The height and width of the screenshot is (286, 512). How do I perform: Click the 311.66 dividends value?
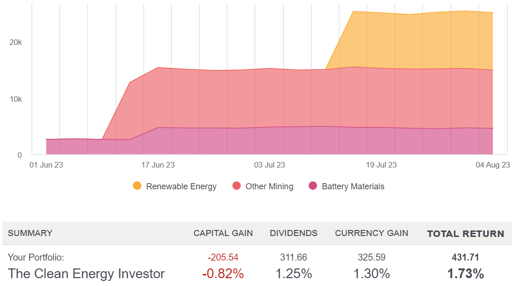pyautogui.click(x=294, y=257)
